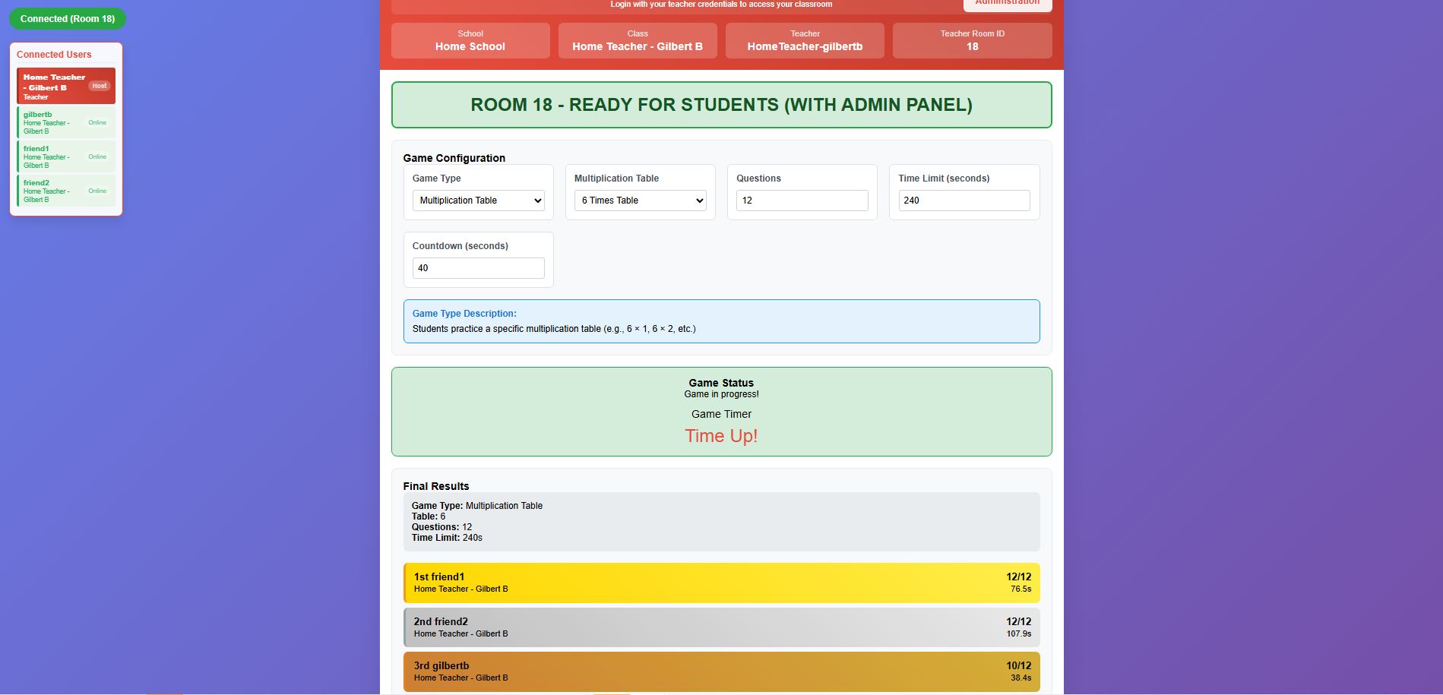Open the Game Type dropdown
The width and height of the screenshot is (1443, 695).
point(478,201)
